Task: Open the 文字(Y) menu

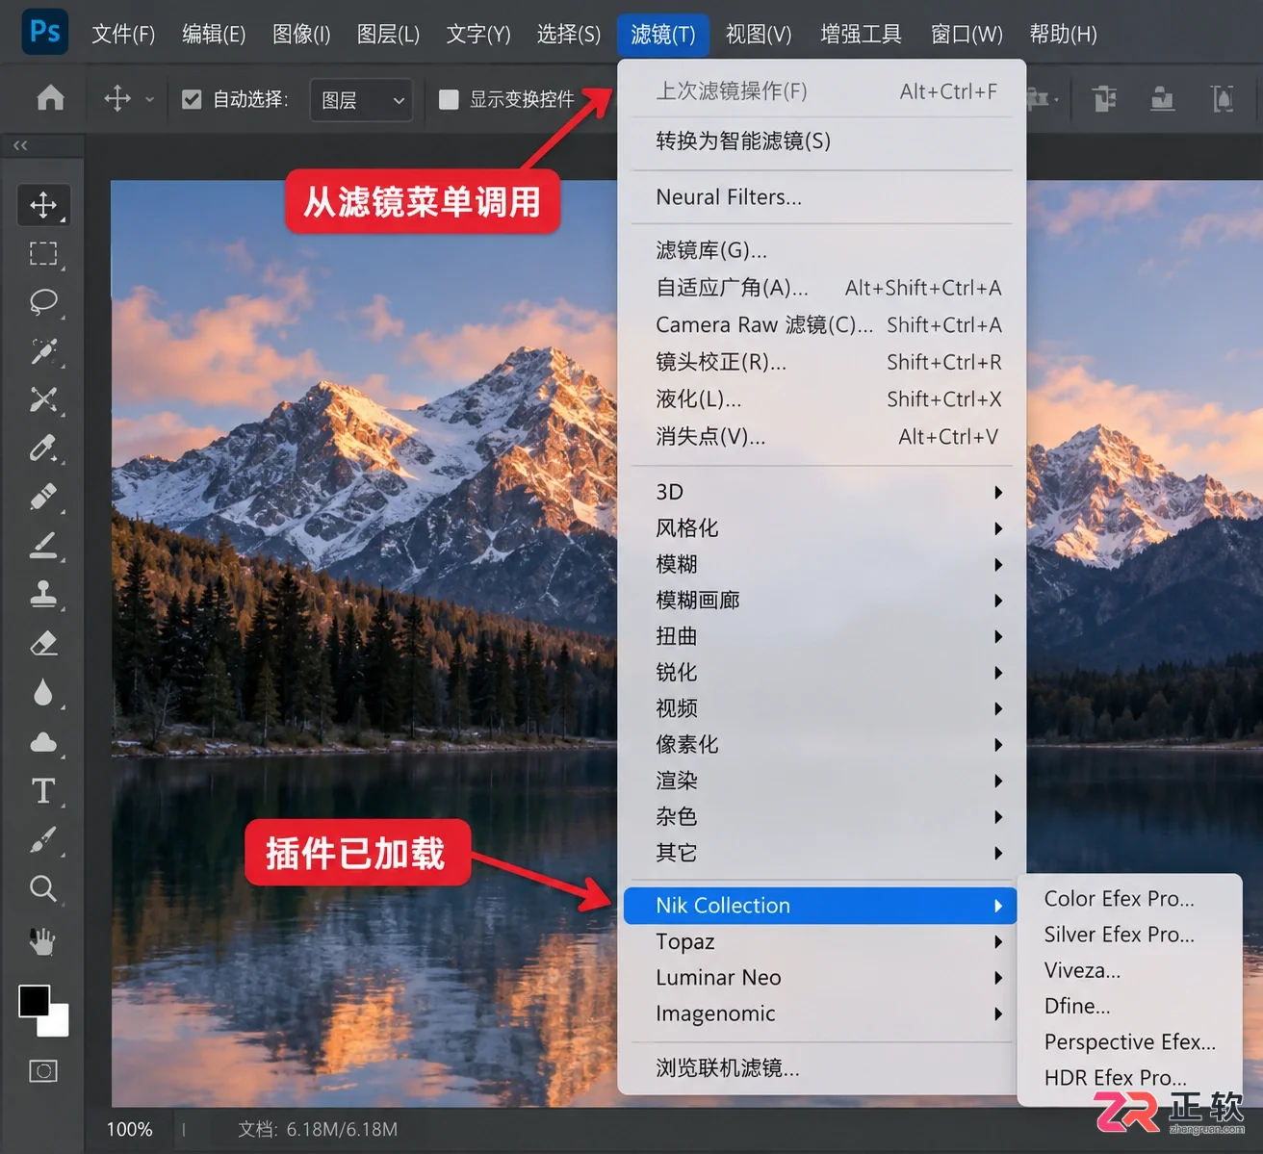Action: pyautogui.click(x=478, y=34)
